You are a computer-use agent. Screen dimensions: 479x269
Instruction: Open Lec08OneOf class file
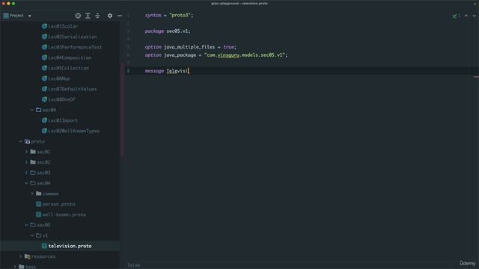61,99
